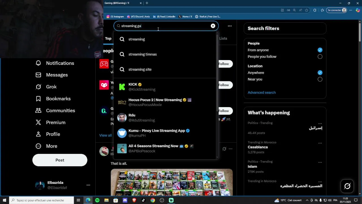Open KICK @KickStreaming profile suggestion
The image size is (362, 204).
[165, 87]
